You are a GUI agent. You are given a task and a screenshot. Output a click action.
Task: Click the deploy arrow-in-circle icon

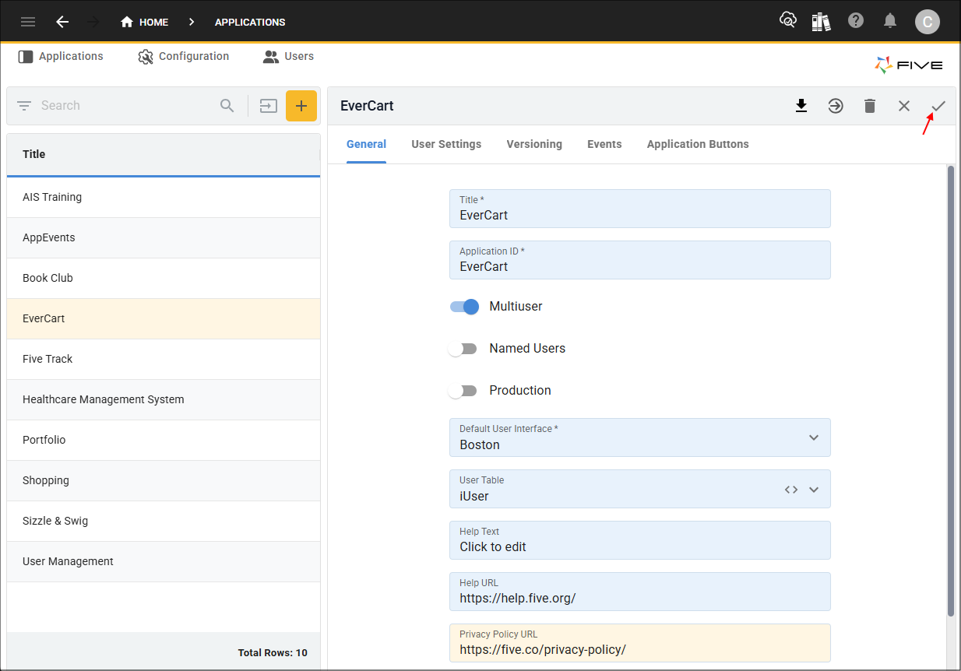tap(836, 106)
